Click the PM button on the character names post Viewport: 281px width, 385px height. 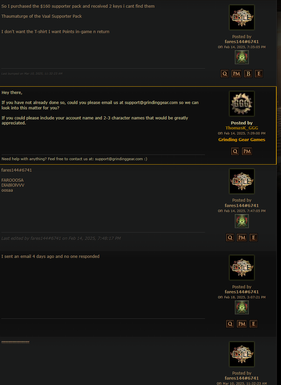241,237
